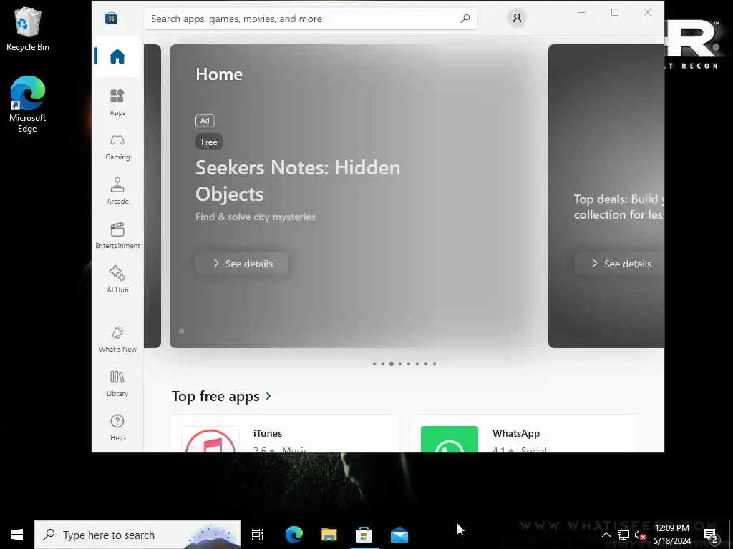The height and width of the screenshot is (549, 733).
Task: Select the first carousel page dot
Action: pyautogui.click(x=374, y=364)
